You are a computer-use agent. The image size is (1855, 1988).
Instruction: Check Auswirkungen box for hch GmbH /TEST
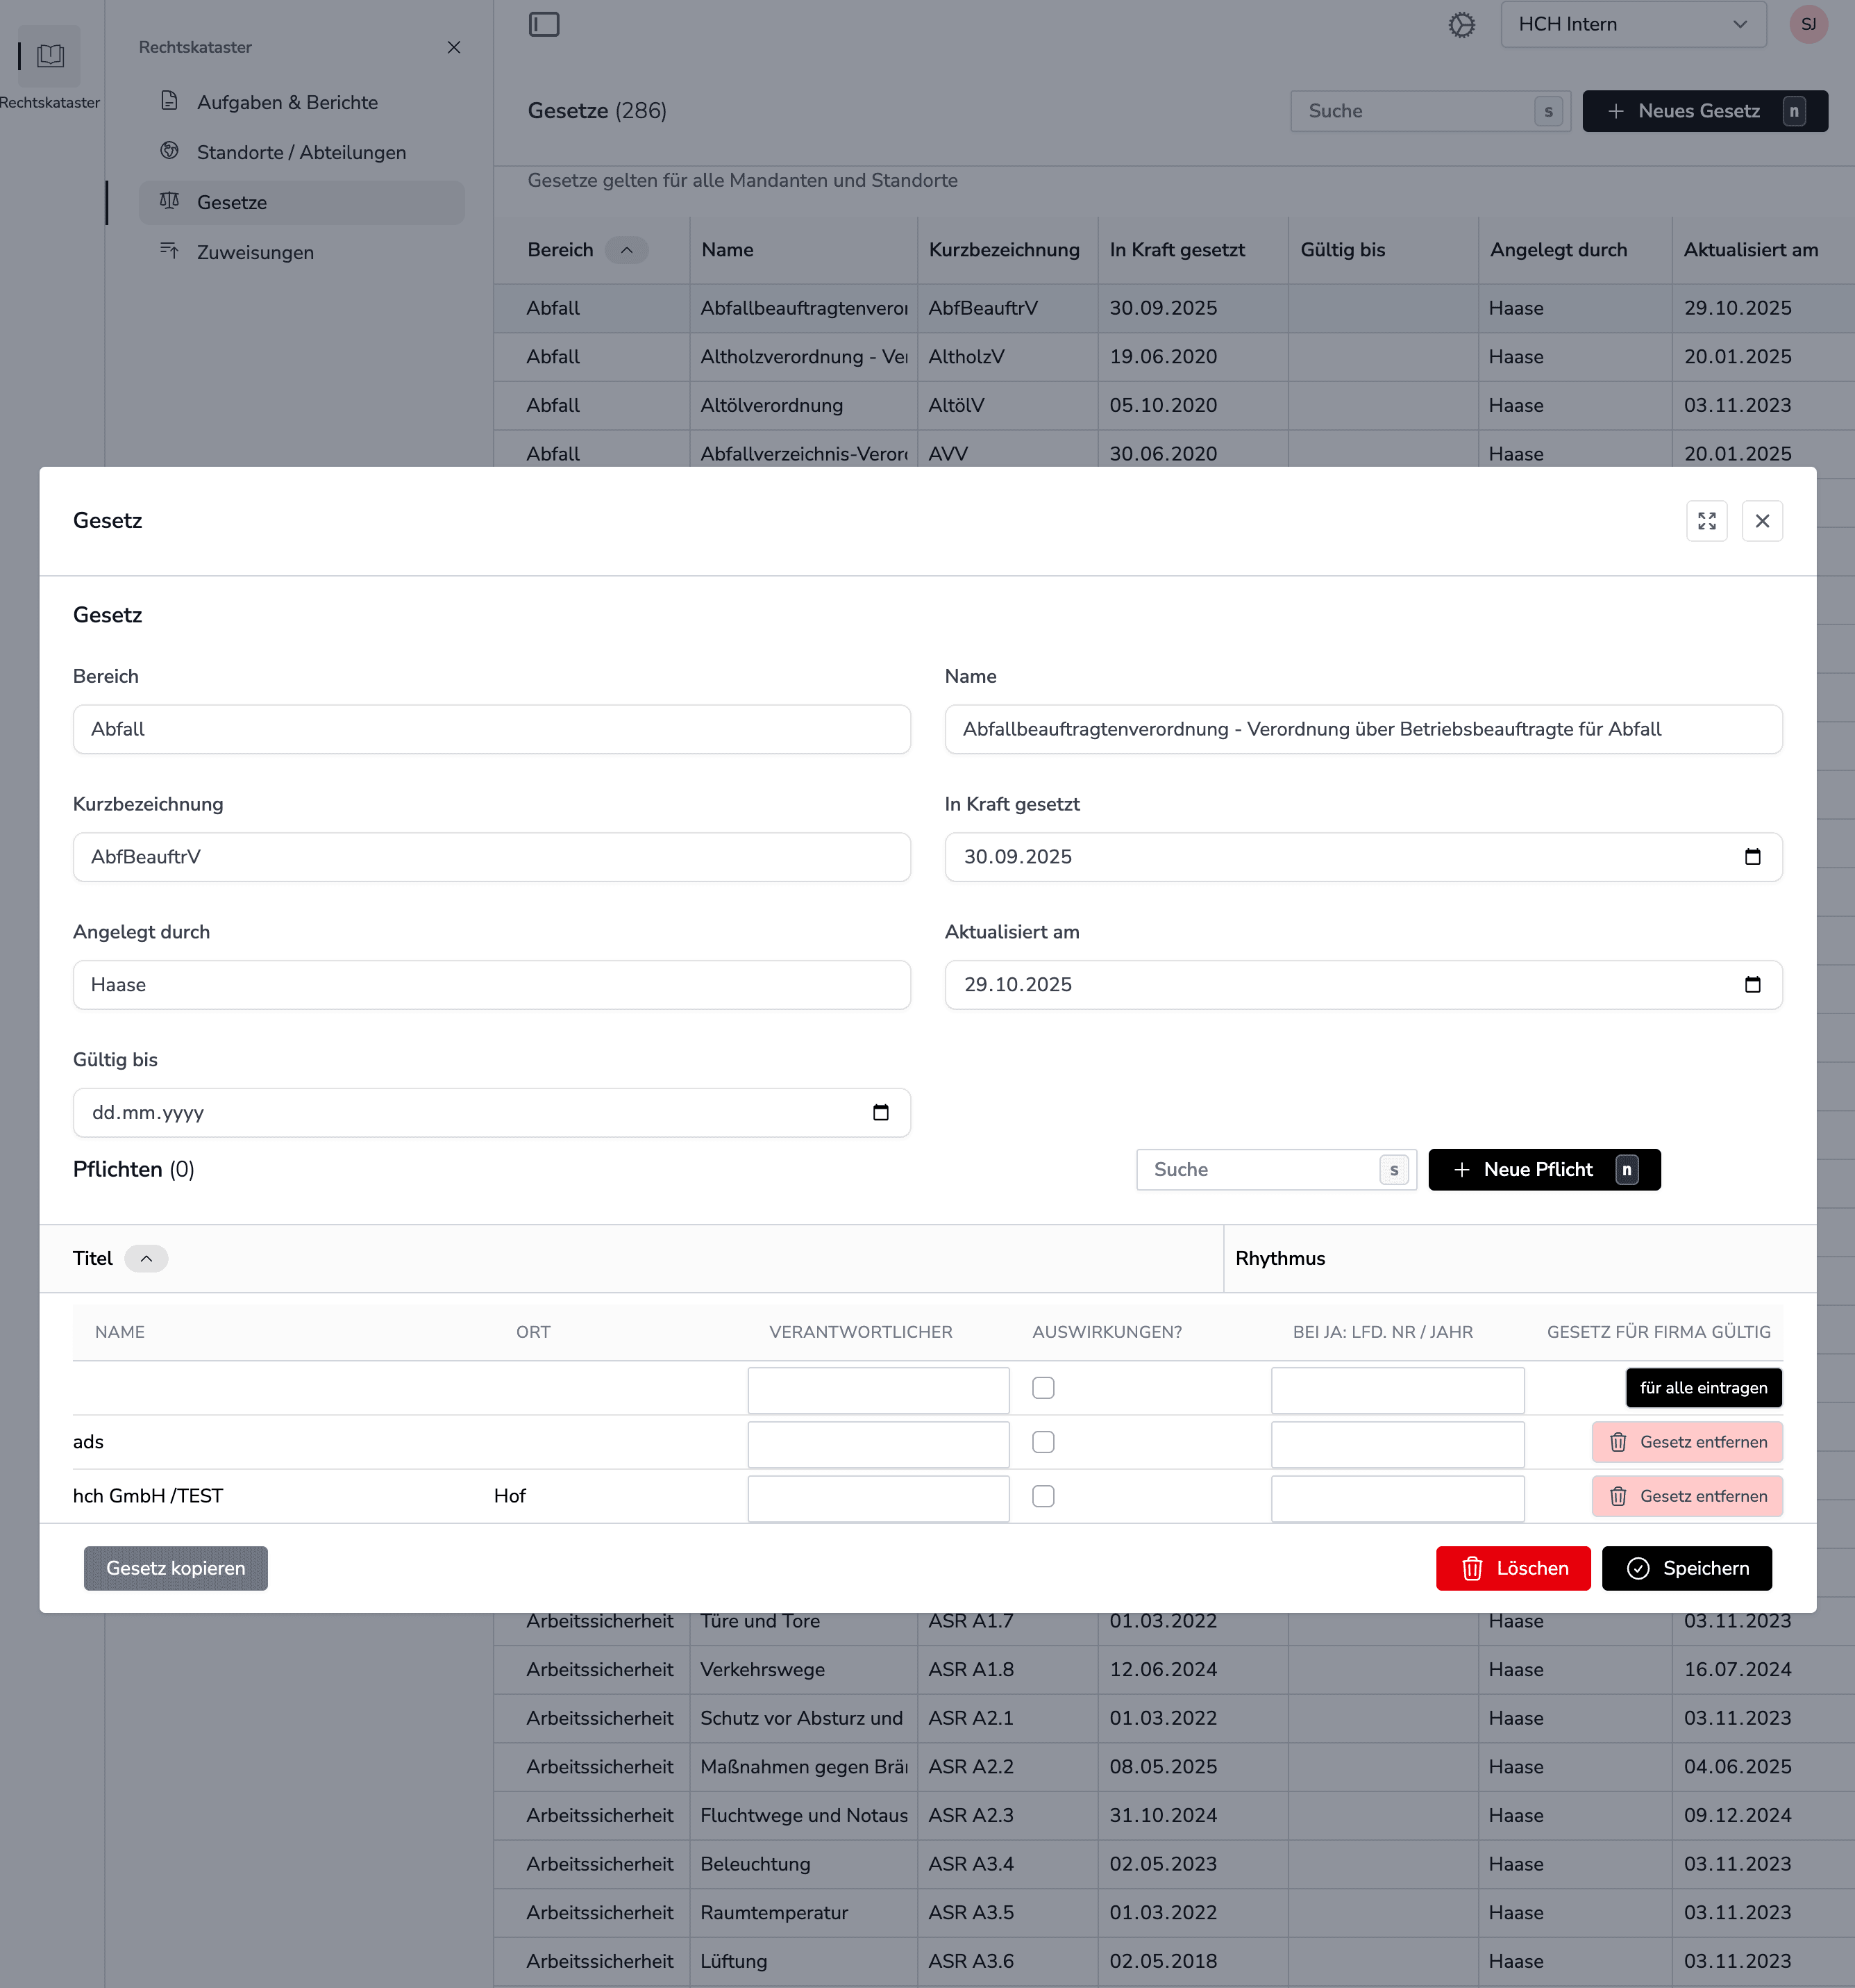[1043, 1496]
